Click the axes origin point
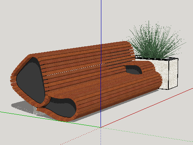Viewport: 193px width, 145px height. [x=101, y=127]
